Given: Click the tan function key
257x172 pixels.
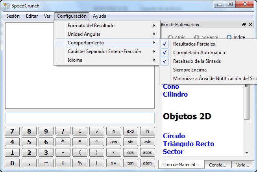Looking at the screenshot, I should [x=130, y=163].
